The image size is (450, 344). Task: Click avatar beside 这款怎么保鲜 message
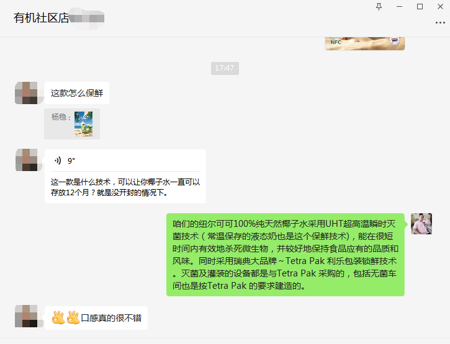tap(27, 93)
